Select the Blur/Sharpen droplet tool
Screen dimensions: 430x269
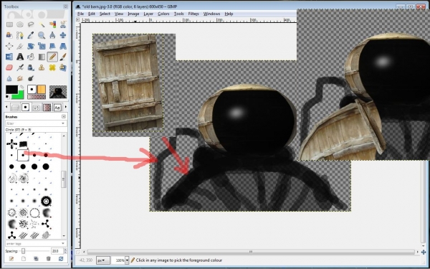pos(9,78)
